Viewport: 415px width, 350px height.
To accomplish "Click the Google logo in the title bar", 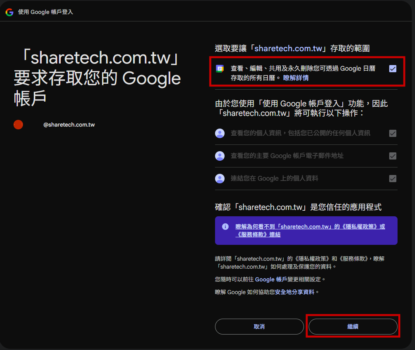I will (x=9, y=12).
